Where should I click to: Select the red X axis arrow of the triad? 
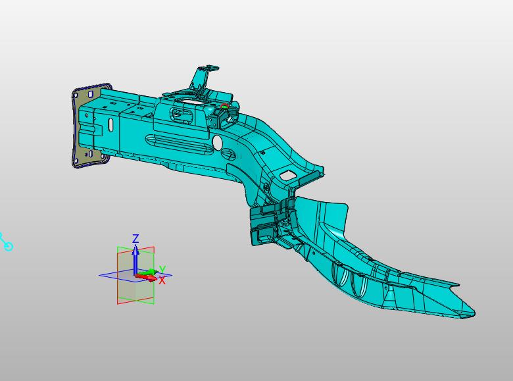(146, 278)
